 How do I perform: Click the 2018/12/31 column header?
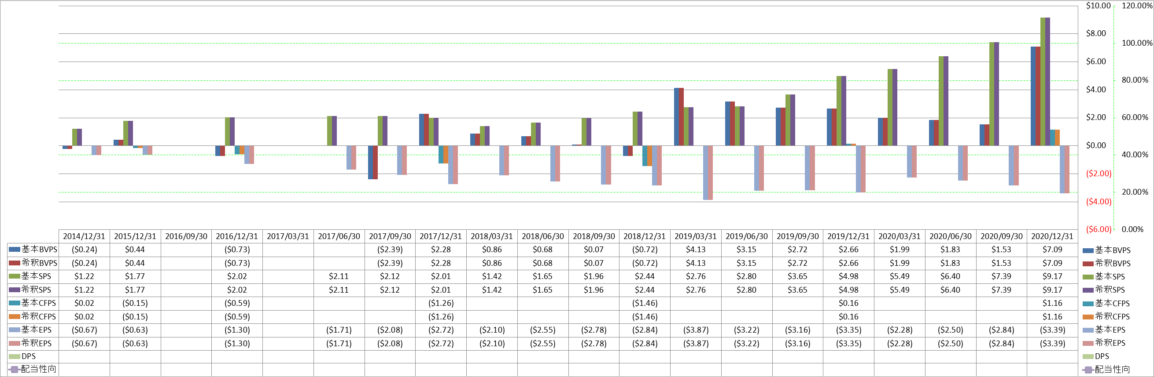point(645,236)
